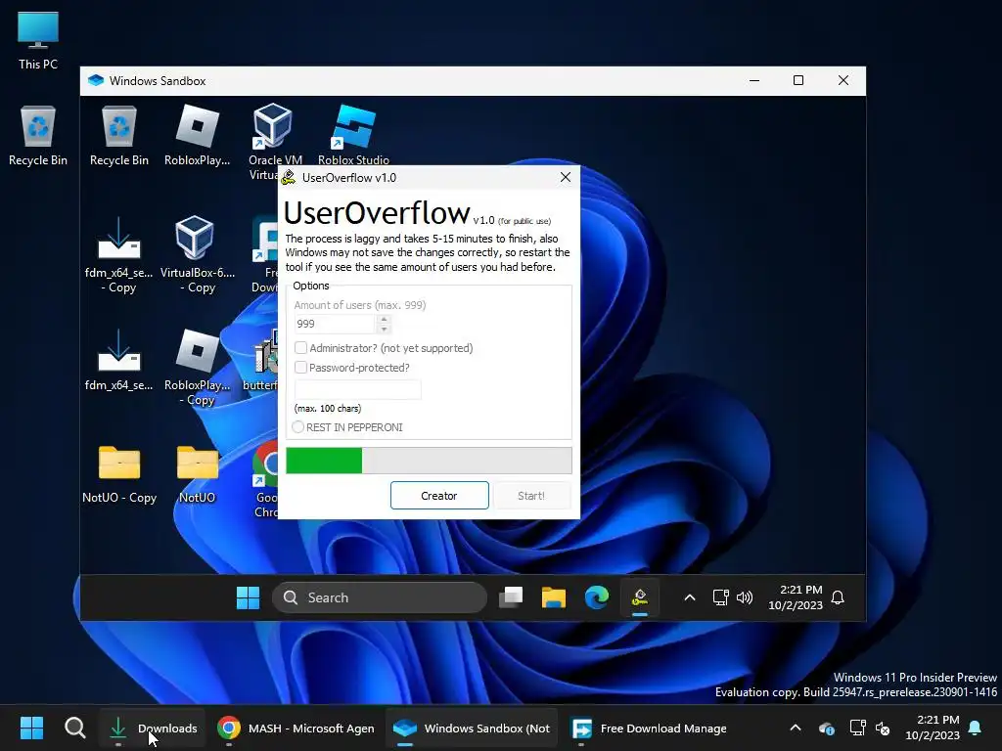Open RobloxPlay... icon in top row

[x=197, y=135]
